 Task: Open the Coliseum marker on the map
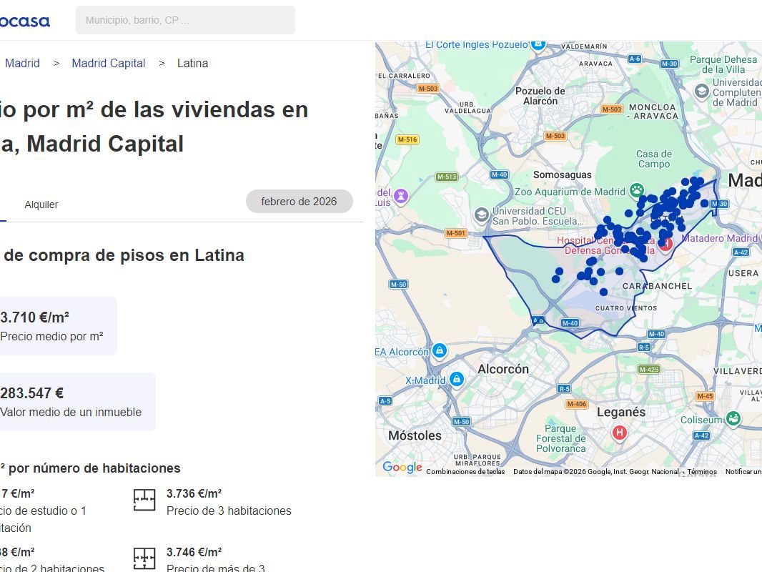coord(733,419)
